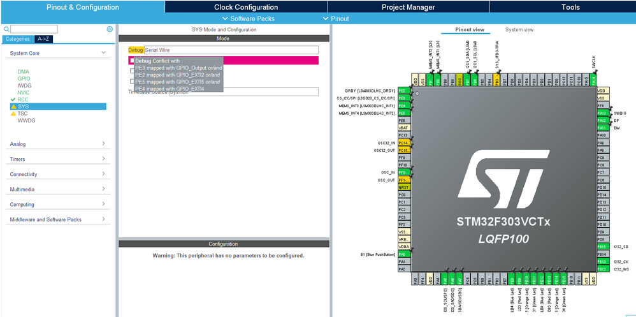Screen dimensions: 636x317
Task: Open the Pinout dropdown menu
Action: click(x=336, y=18)
